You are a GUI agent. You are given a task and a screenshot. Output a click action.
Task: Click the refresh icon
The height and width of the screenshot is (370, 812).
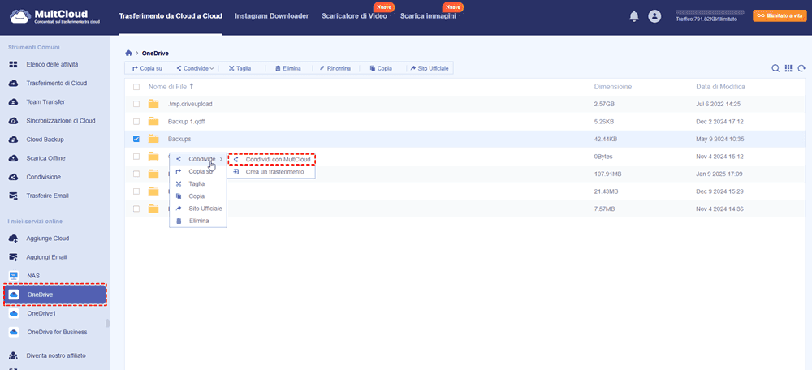(x=801, y=68)
